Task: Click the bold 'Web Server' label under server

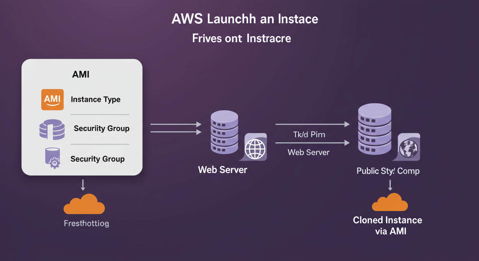Action: click(x=223, y=170)
